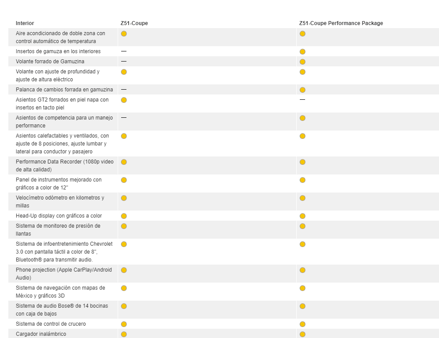Screen dimensions: 439x338
Task: Click Performance Package dot for Asientos de competencia
Action: [302, 118]
